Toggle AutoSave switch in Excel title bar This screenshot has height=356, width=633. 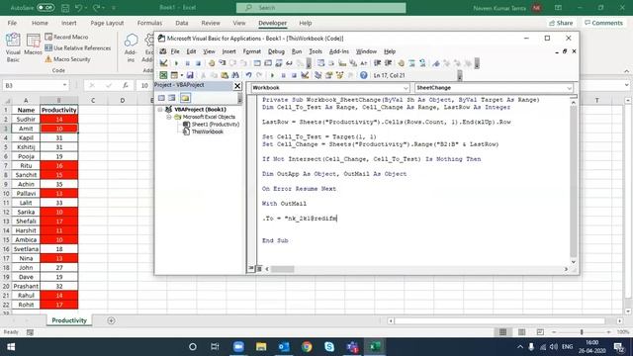[x=45, y=8]
